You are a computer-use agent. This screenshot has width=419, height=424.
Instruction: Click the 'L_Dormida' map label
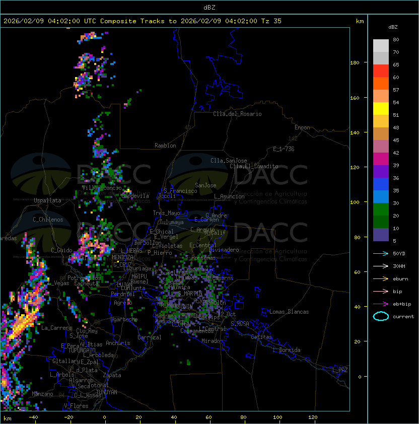point(287,350)
